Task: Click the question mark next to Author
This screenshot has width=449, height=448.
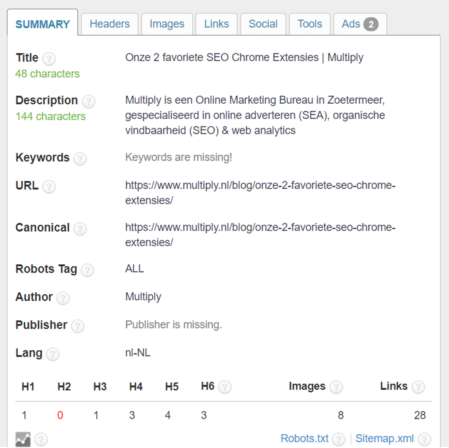Action: (x=63, y=298)
